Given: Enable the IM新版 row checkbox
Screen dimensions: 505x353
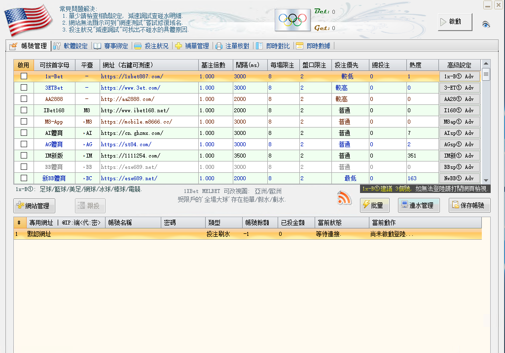Looking at the screenshot, I should pos(24,155).
